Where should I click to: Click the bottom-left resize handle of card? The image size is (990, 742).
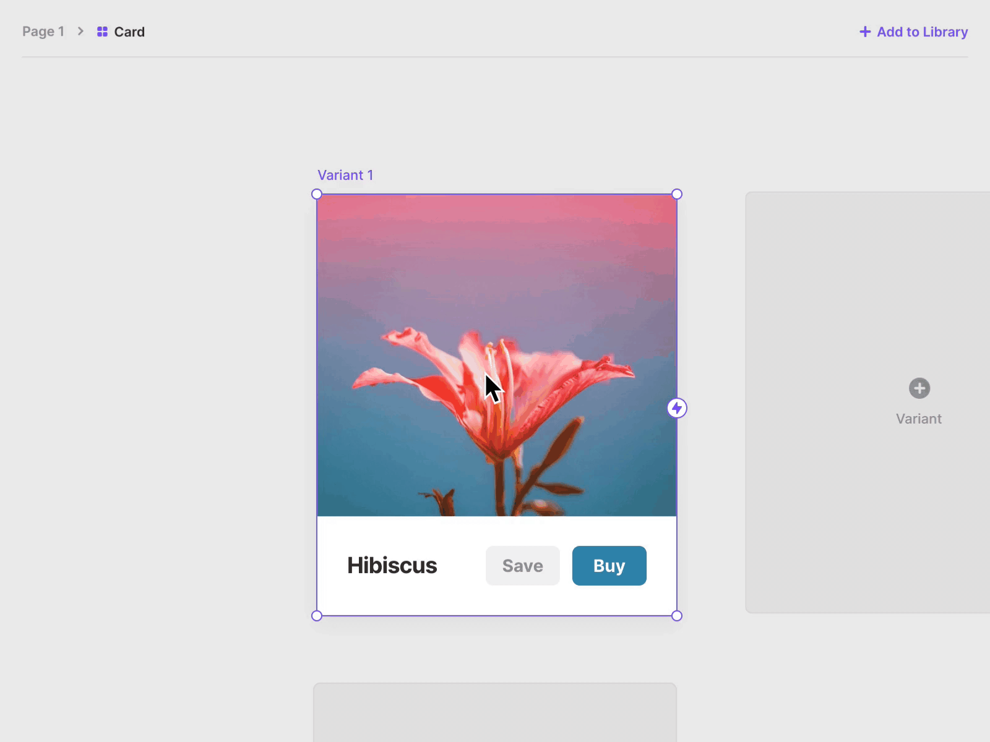pos(317,616)
